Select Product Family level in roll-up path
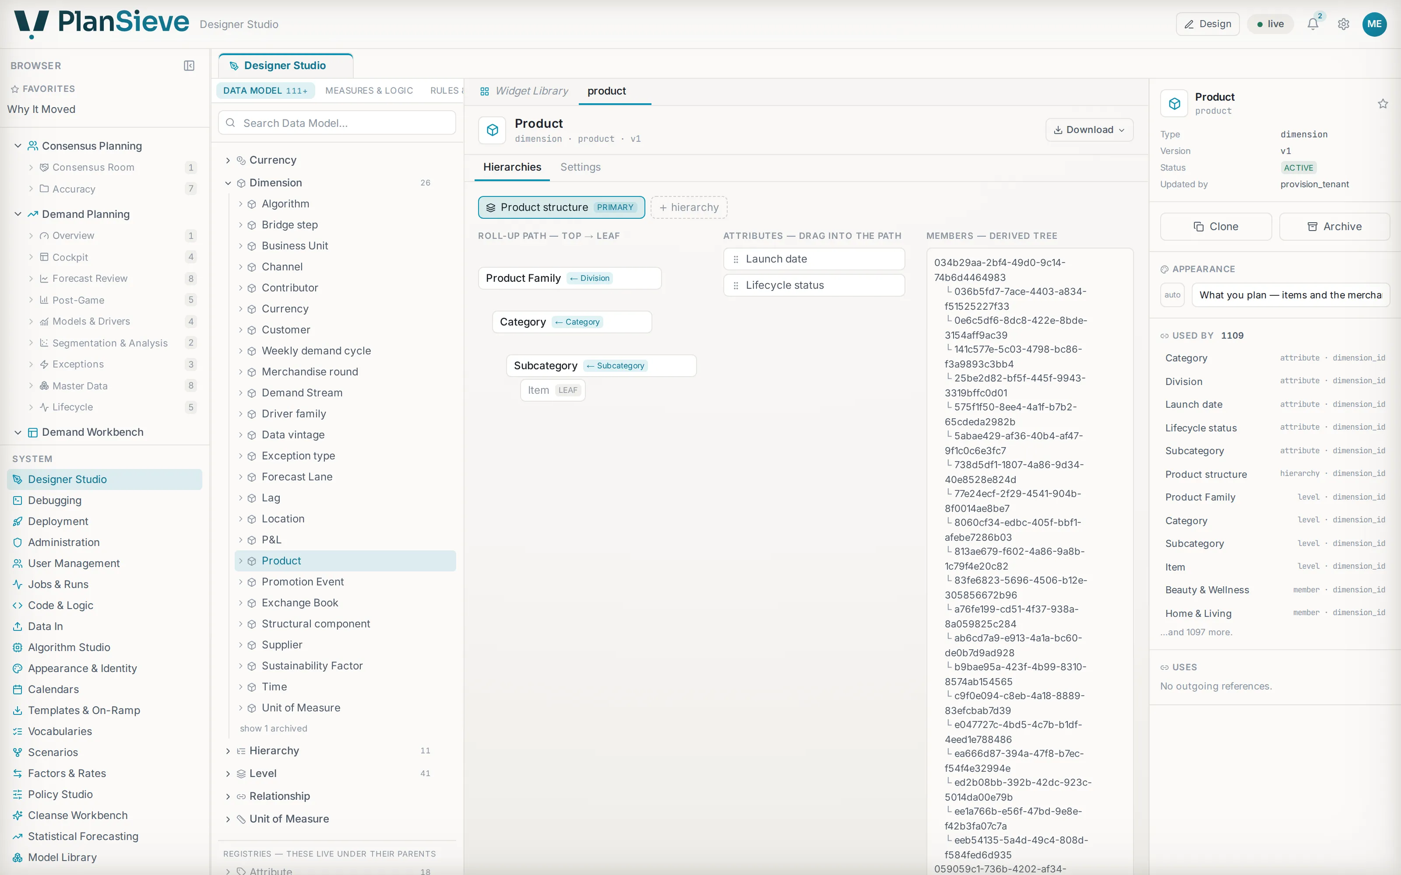1401x875 pixels. 570,278
